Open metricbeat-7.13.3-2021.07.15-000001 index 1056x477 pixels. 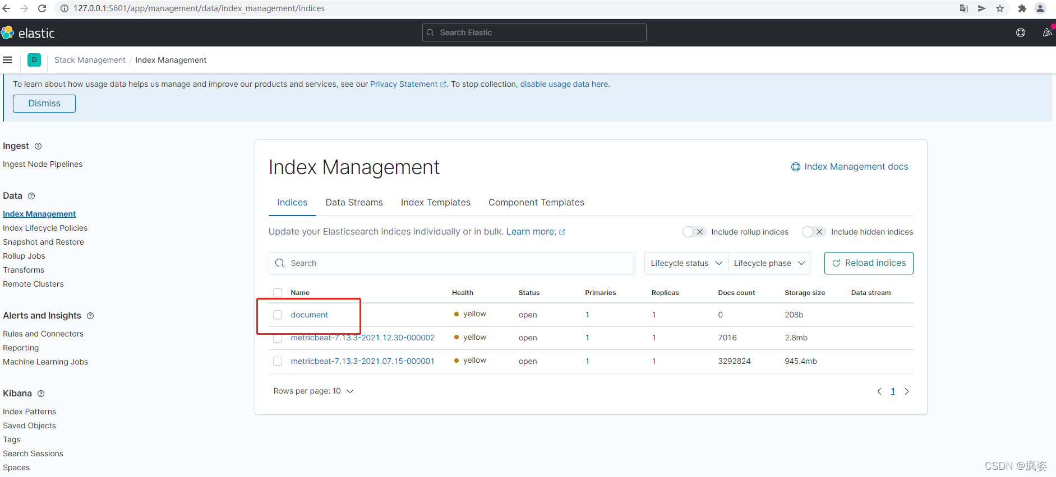tap(362, 361)
